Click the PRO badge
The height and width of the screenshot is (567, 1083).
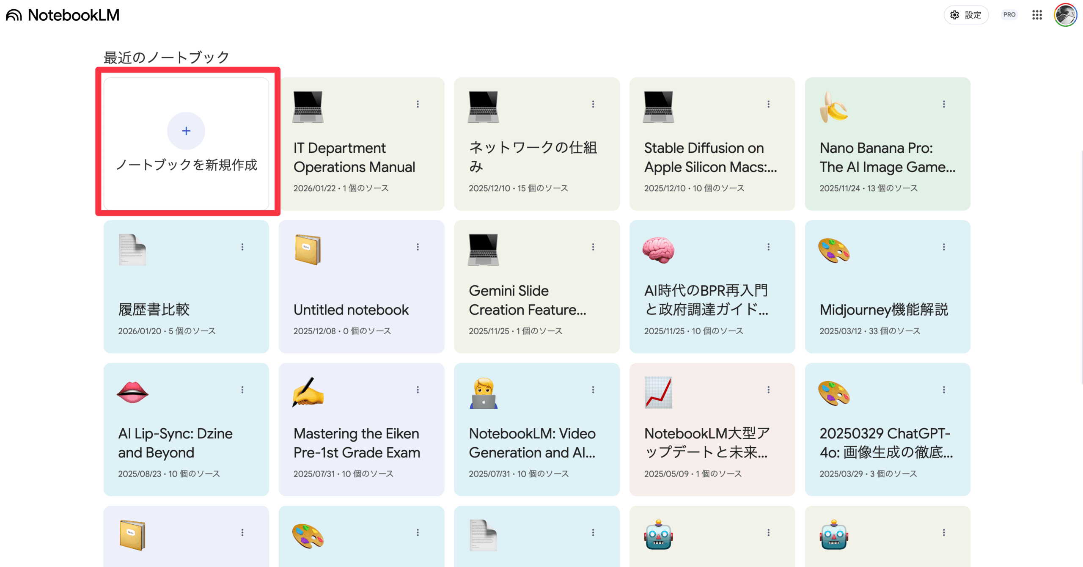coord(1009,15)
